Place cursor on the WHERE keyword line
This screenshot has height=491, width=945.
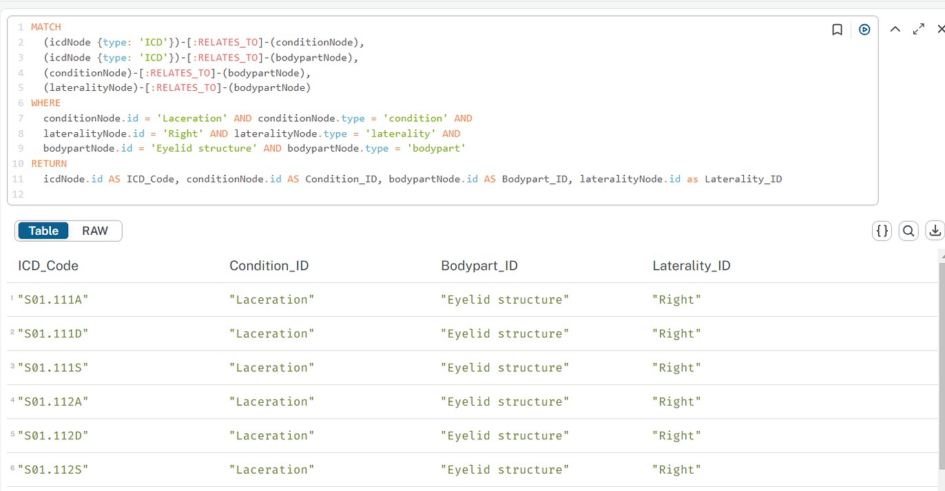[46, 103]
